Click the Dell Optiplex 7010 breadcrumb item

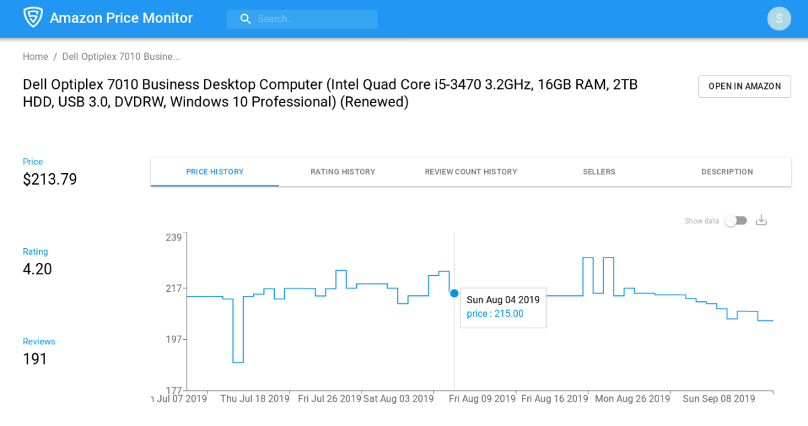[x=121, y=57]
